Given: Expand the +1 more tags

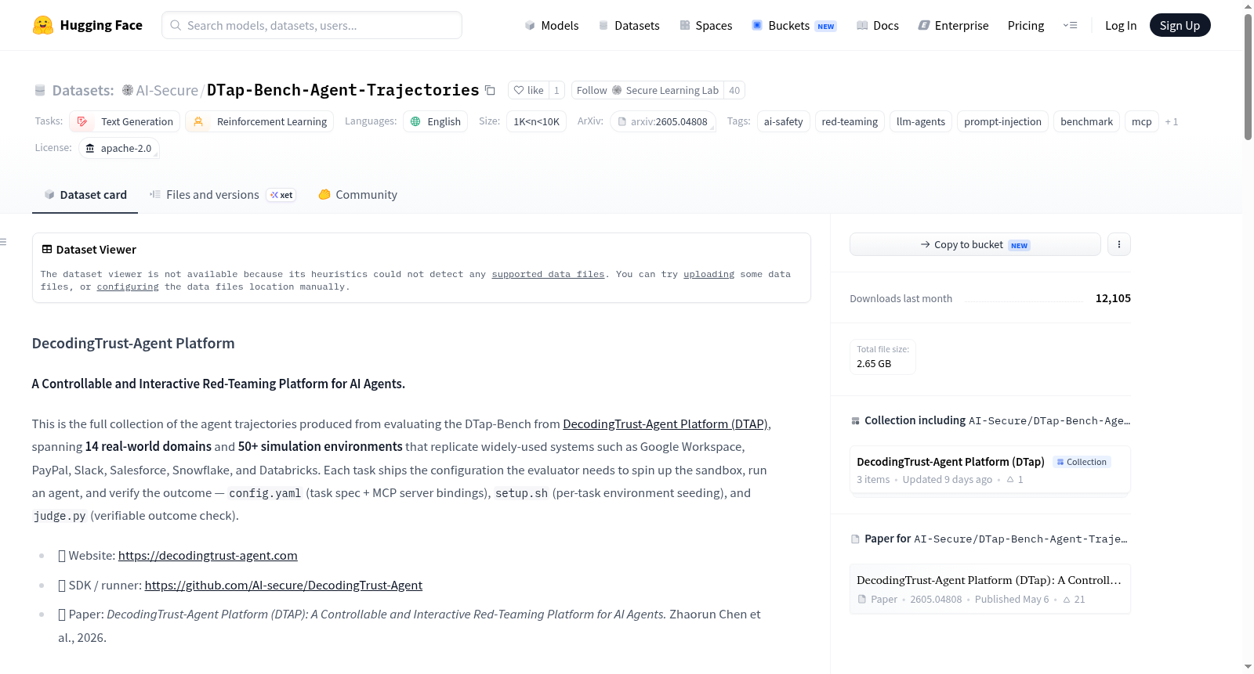Looking at the screenshot, I should (1171, 121).
